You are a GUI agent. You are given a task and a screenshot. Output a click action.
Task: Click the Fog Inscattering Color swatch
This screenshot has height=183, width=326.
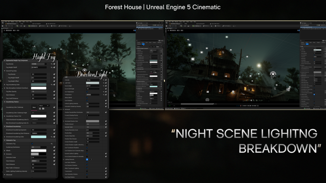pyautogui.click(x=39, y=85)
